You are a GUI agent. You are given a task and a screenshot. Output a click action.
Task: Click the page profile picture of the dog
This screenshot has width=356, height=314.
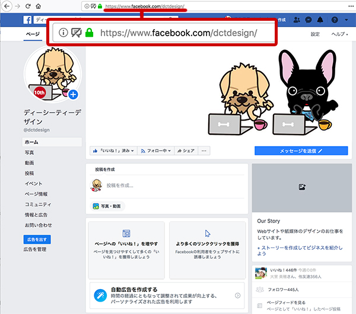pyautogui.click(x=53, y=74)
